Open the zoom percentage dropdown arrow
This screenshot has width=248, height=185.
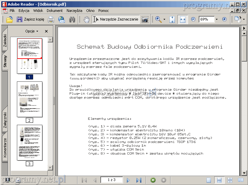(x=216, y=20)
